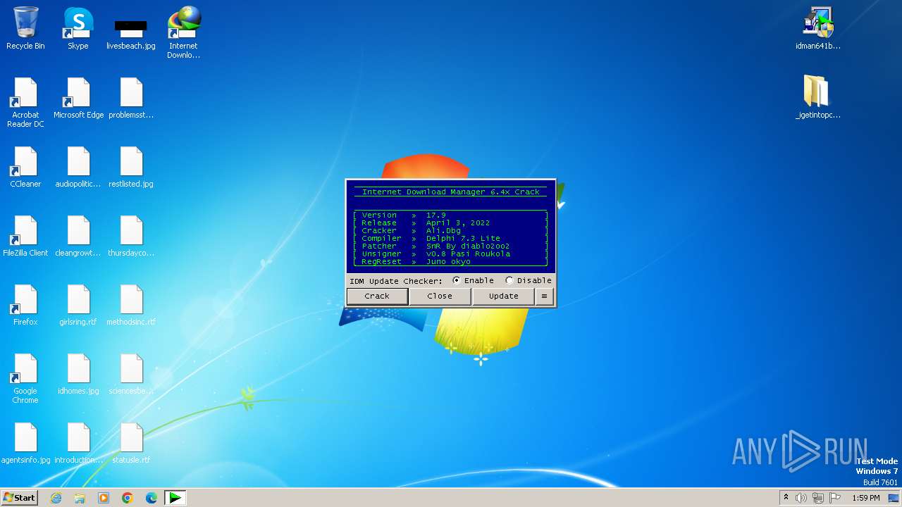Click the Crack button

377,296
